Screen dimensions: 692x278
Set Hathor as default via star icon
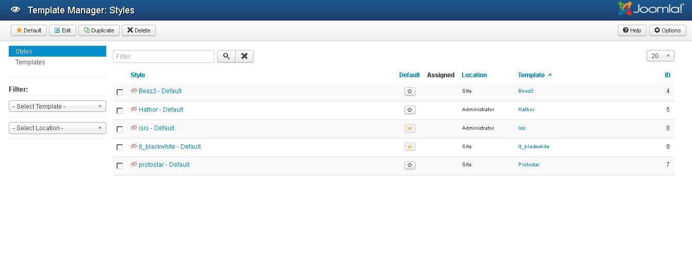(410, 110)
